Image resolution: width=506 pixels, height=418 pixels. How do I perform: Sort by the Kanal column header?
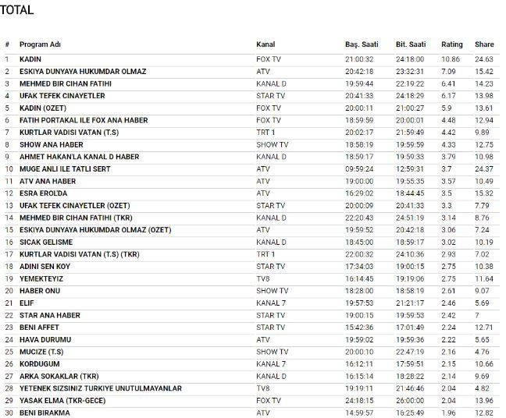click(265, 44)
